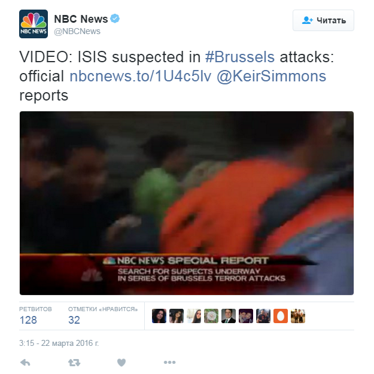The image size is (374, 374).
Task: Open the nbcnews.to/1U4c5lv link
Action: click(x=140, y=76)
